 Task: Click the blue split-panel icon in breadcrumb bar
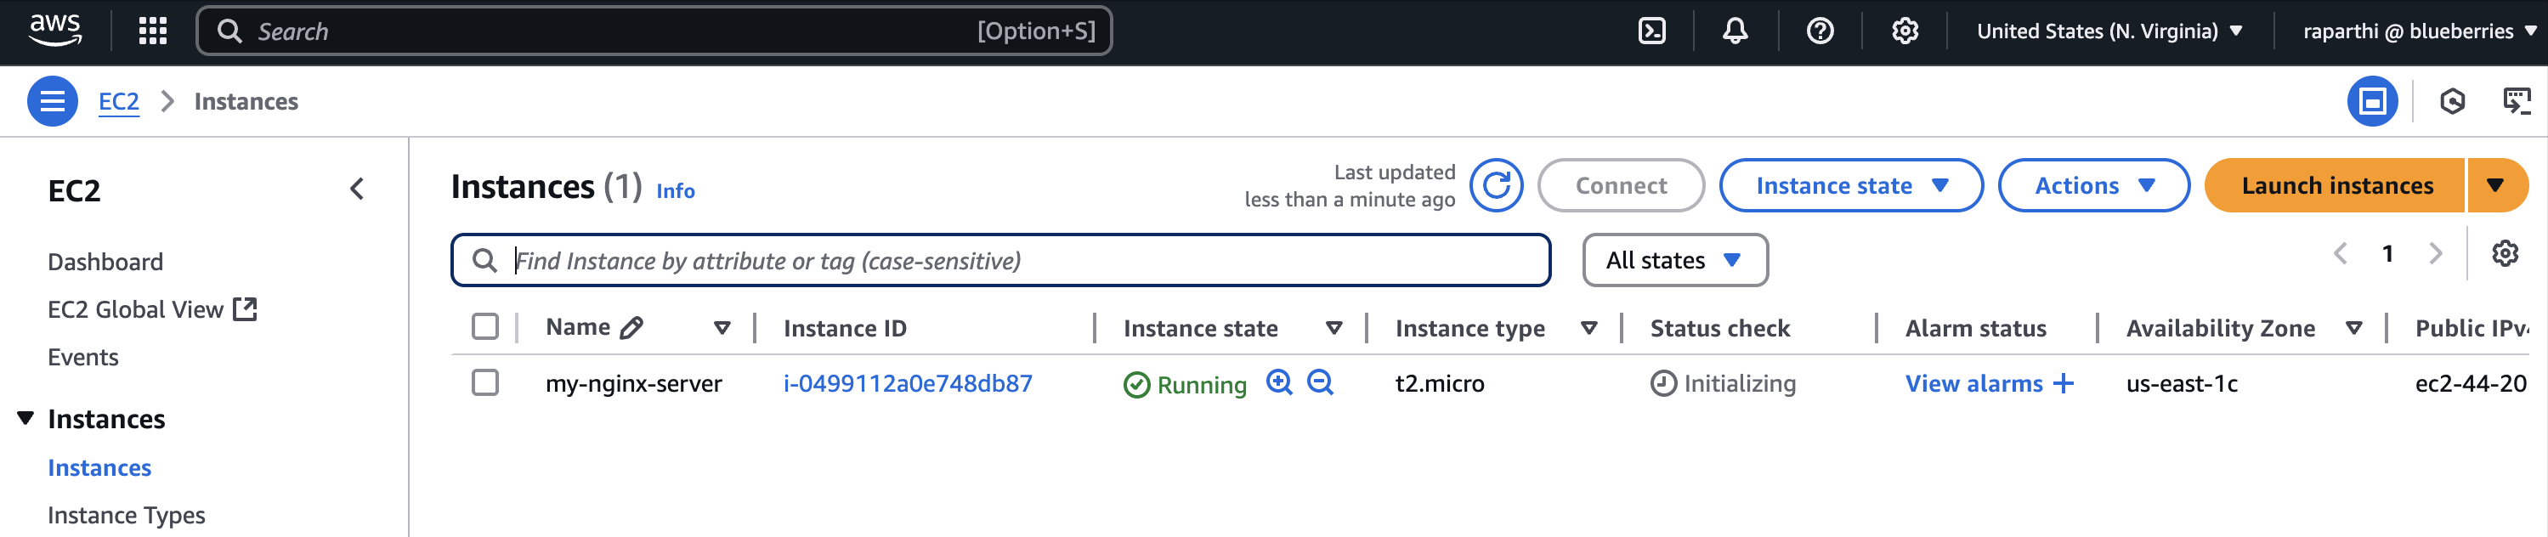coord(2372,101)
